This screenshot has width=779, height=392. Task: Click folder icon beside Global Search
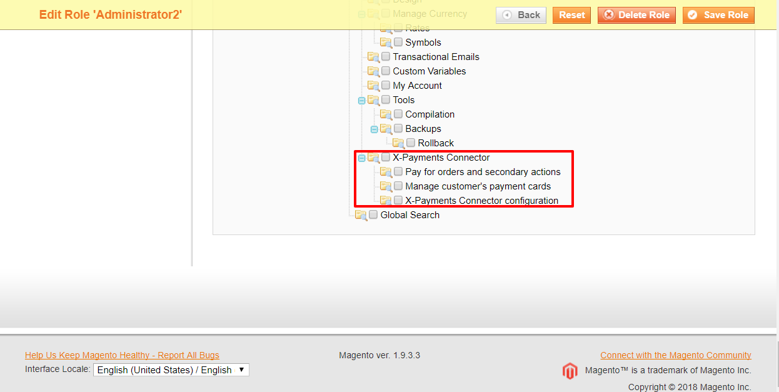coord(361,215)
